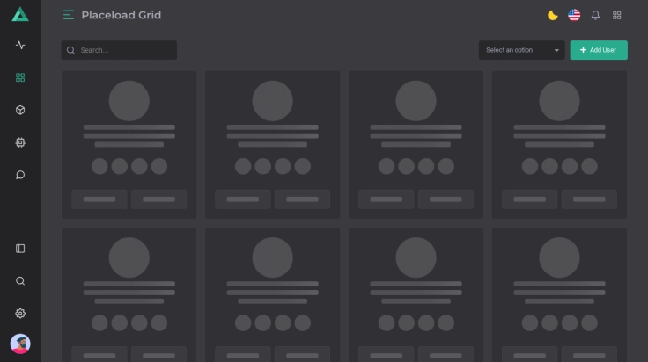Click the first placeholder card avatar

pyautogui.click(x=129, y=100)
